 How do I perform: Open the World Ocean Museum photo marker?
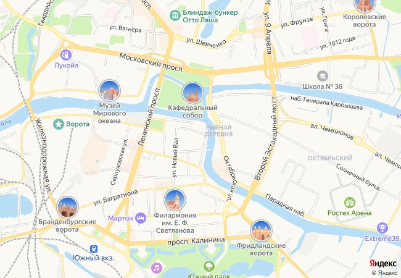109,90
